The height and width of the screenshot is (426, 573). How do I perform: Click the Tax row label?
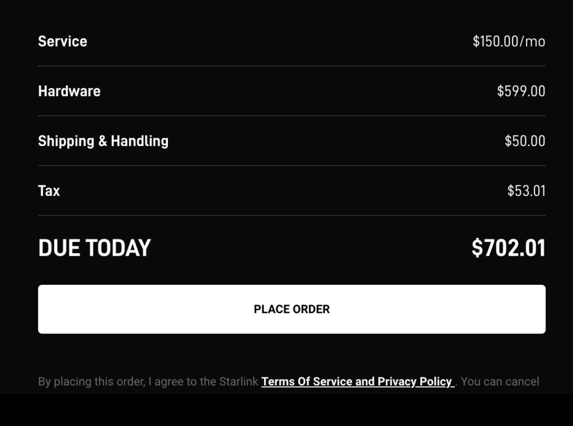point(49,191)
